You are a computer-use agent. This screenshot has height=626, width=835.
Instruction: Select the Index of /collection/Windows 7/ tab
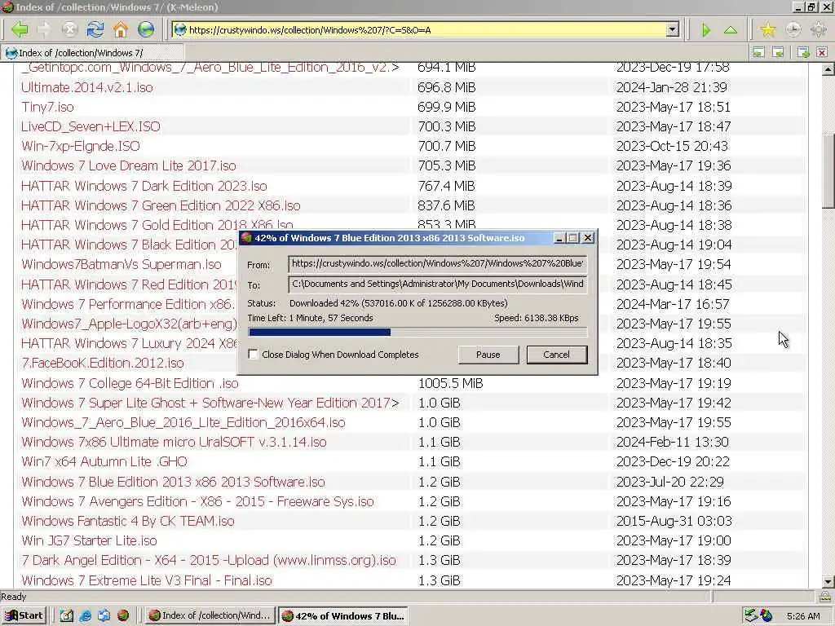click(93, 53)
